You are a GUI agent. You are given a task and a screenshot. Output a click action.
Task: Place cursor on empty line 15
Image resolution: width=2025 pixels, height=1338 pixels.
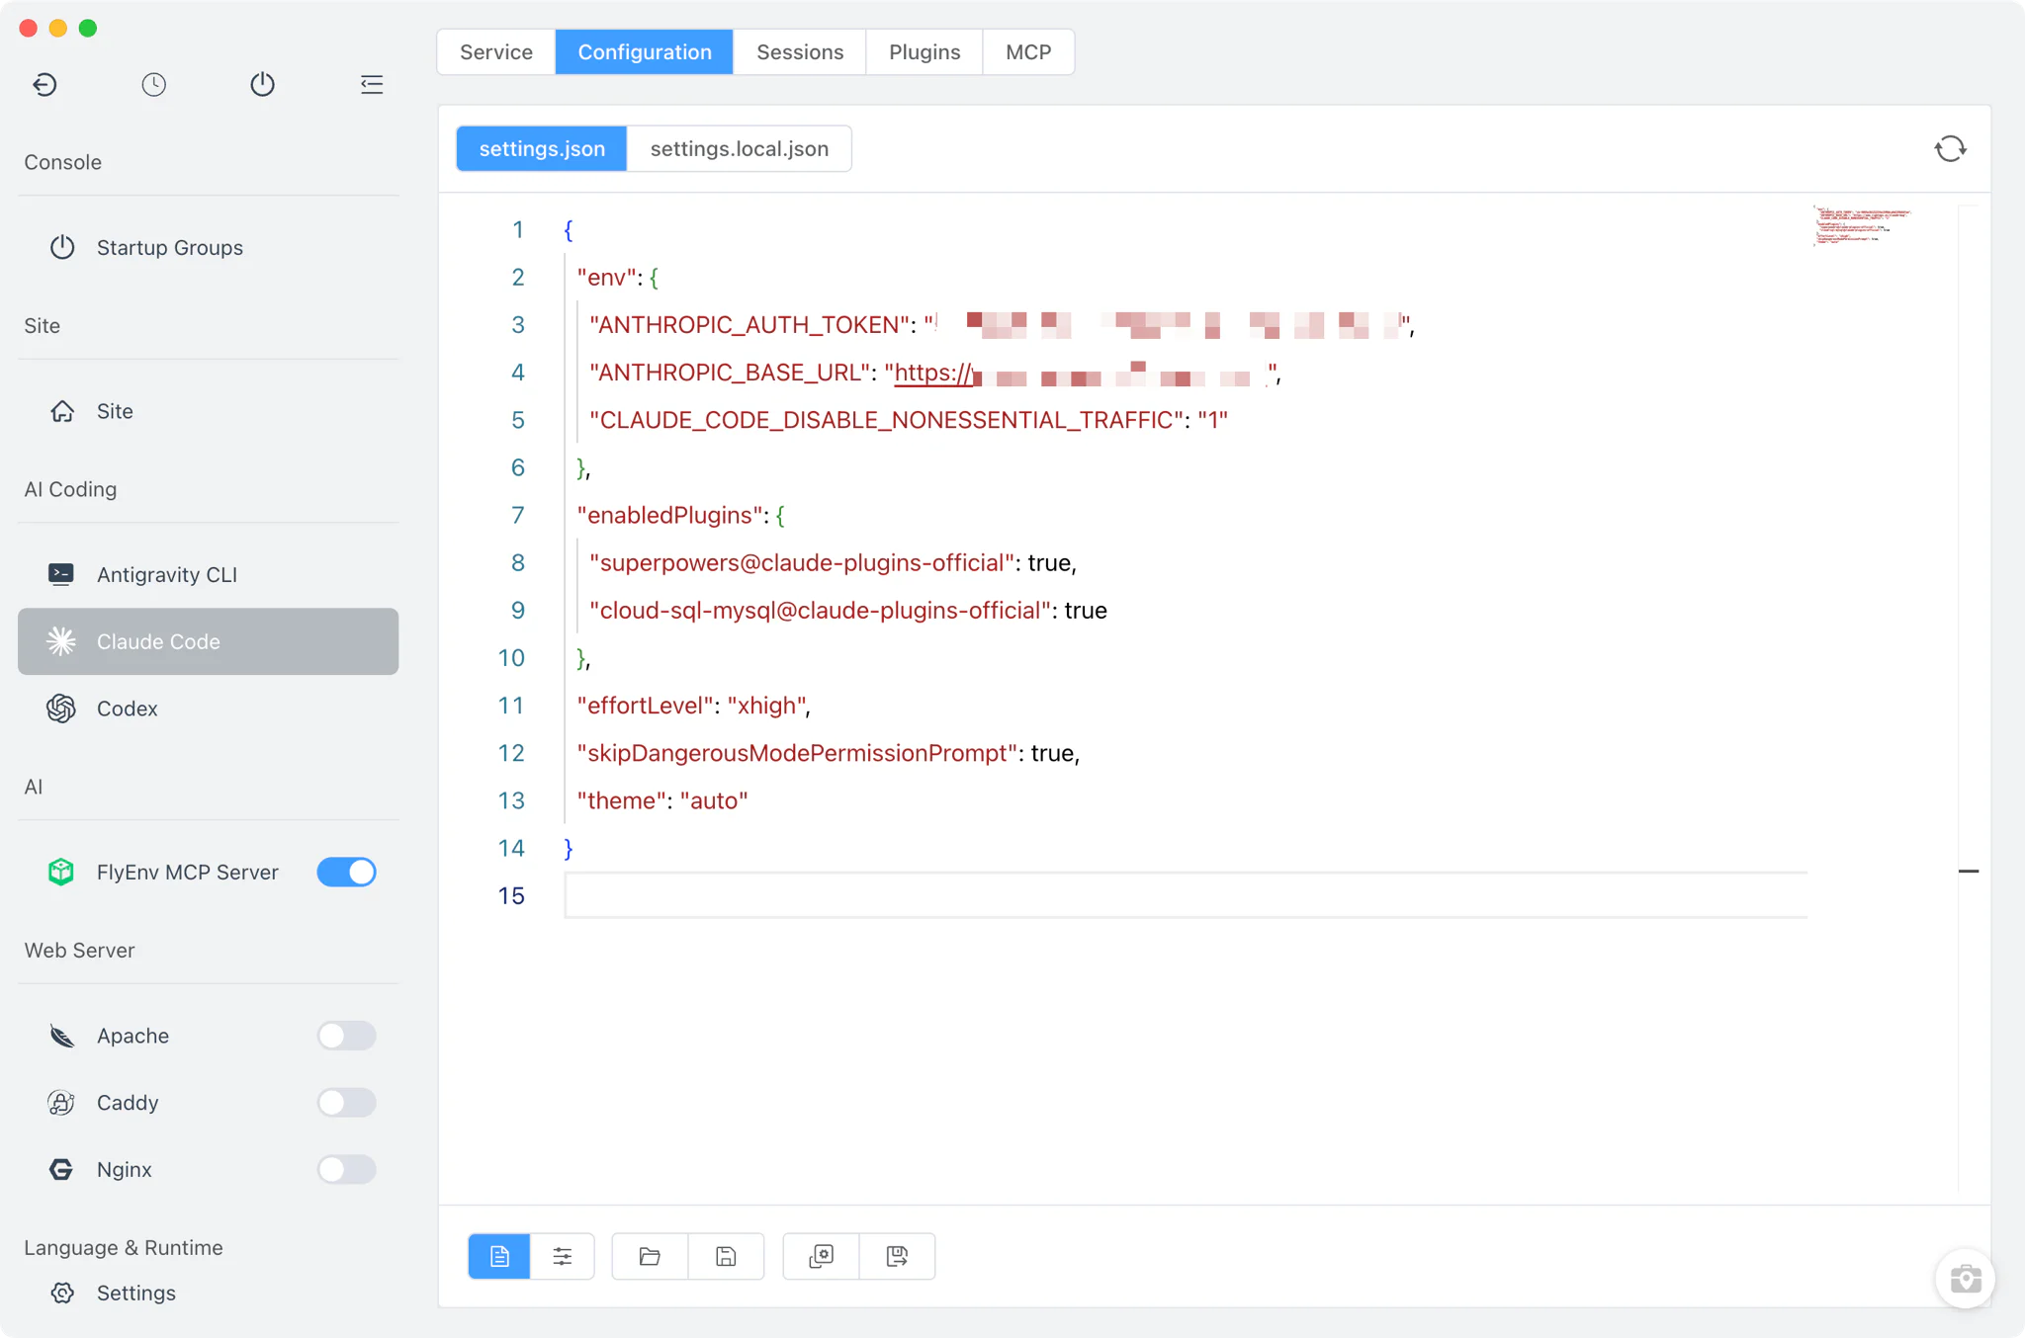1186,895
